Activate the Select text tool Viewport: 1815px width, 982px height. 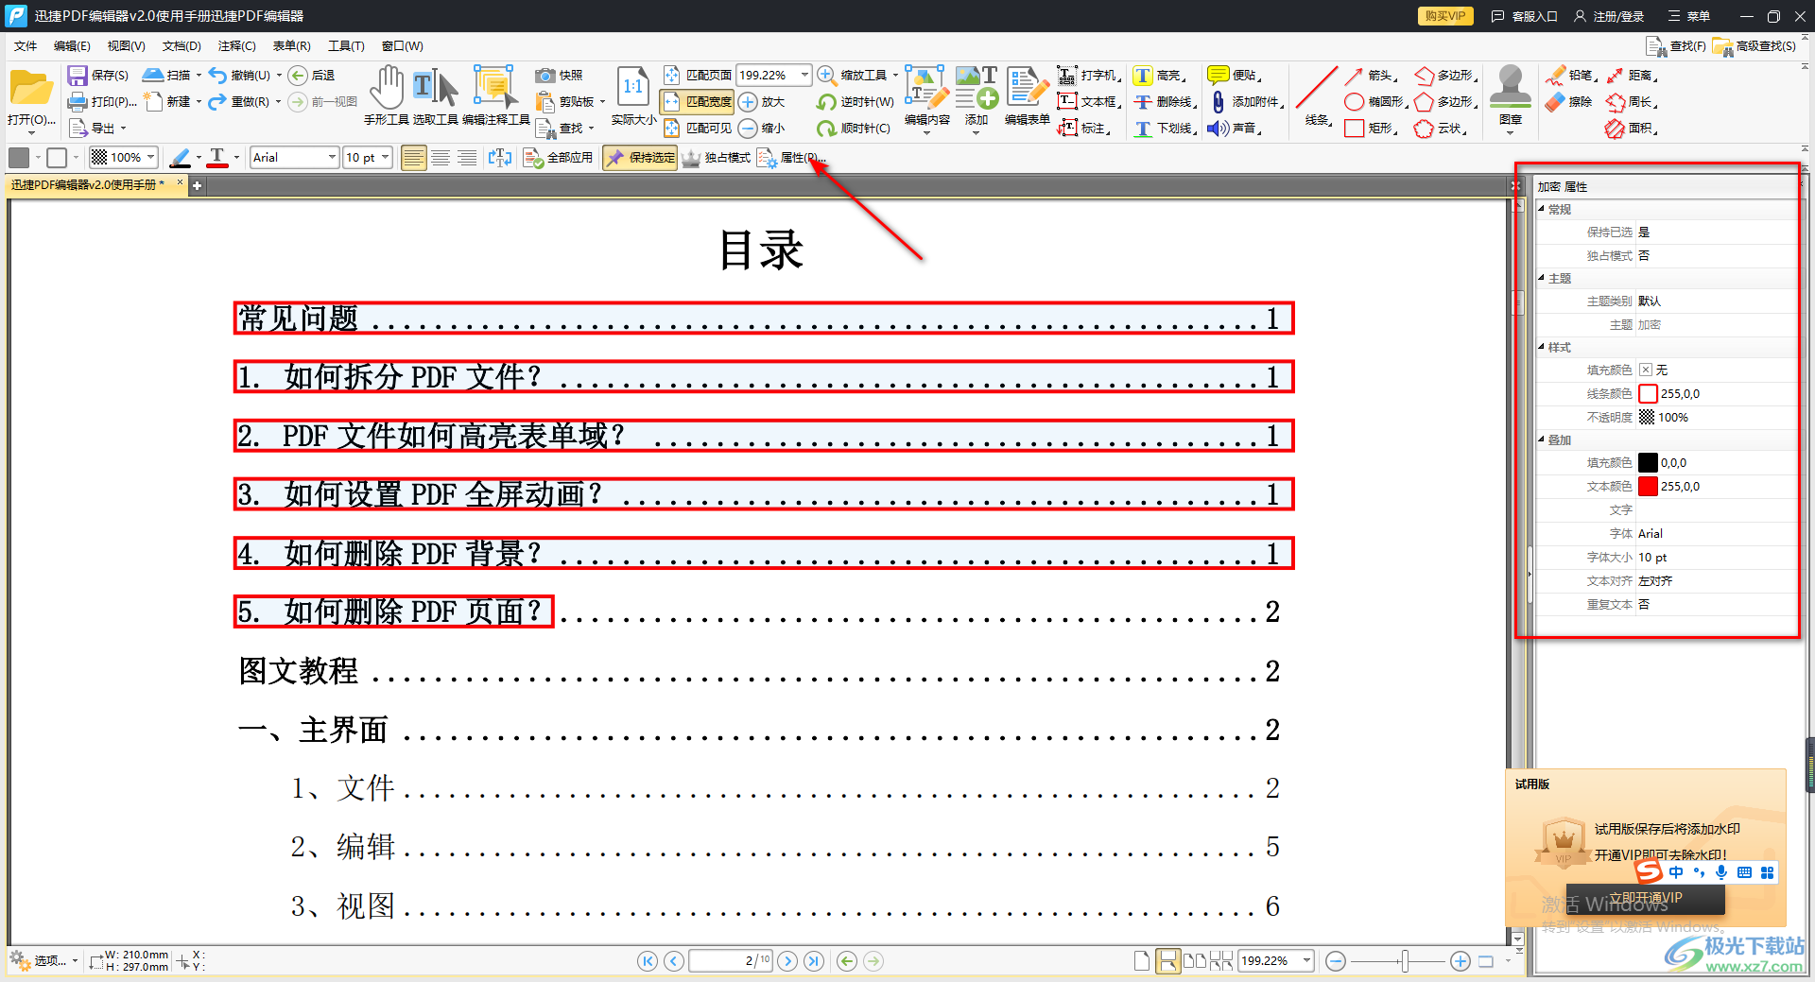click(x=435, y=95)
